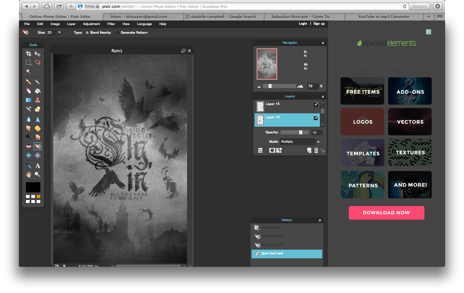
Task: Select the Magic Wand tool
Action: pos(29,71)
